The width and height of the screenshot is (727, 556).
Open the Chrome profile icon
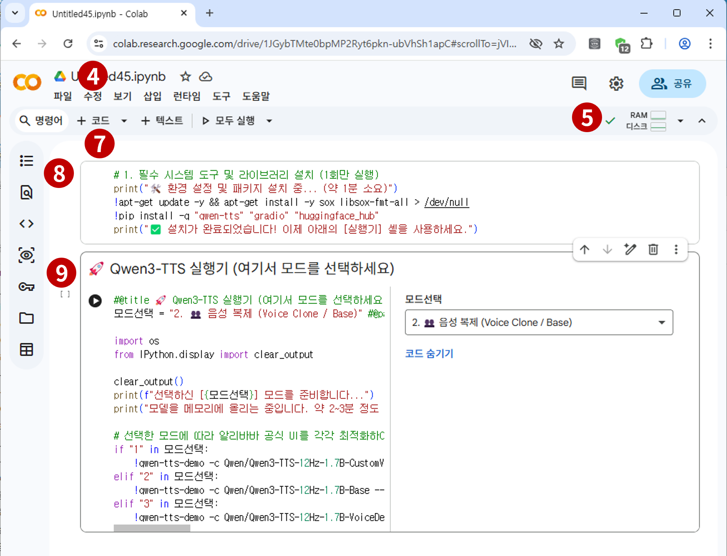click(685, 43)
